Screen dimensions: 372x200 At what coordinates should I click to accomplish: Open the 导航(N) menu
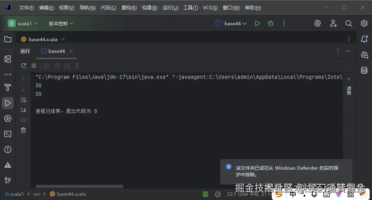click(87, 8)
